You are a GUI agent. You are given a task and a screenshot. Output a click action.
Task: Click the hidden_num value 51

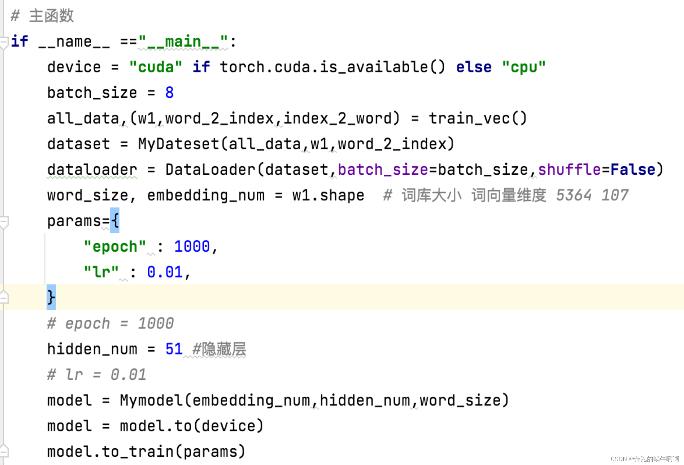click(x=174, y=349)
